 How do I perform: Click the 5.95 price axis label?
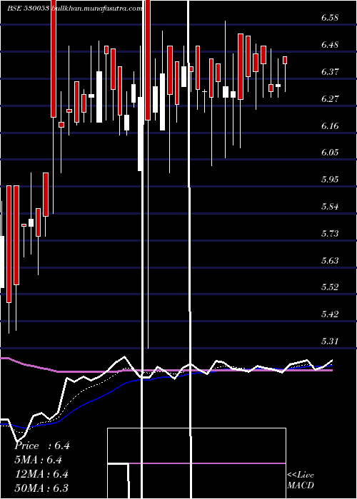click(329, 180)
